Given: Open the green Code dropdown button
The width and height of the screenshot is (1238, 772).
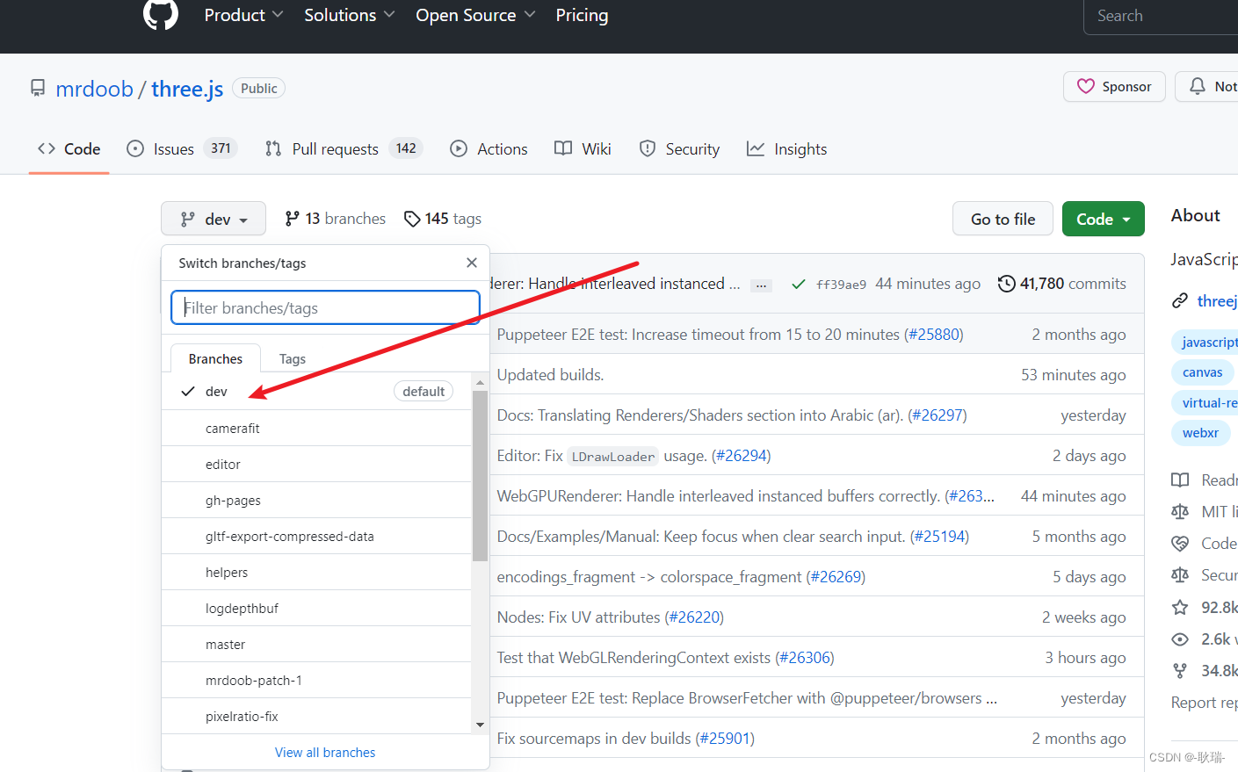Looking at the screenshot, I should tap(1104, 219).
